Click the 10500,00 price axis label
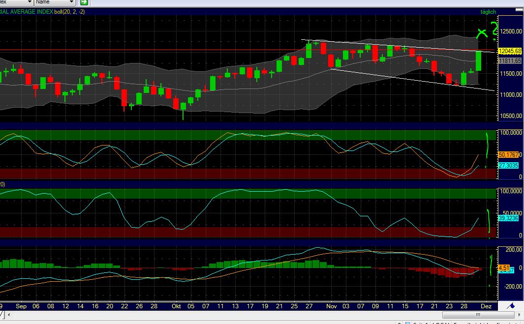The height and width of the screenshot is (324, 524). 511,116
